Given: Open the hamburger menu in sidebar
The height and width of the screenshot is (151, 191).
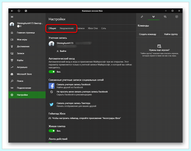Looking at the screenshot, I should [x=12, y=17].
